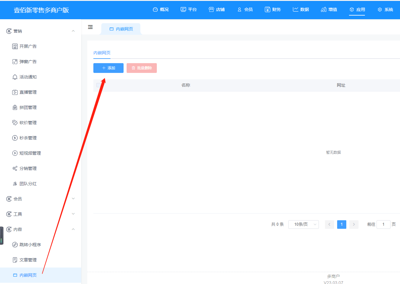Go to the next page arrow

(354, 224)
